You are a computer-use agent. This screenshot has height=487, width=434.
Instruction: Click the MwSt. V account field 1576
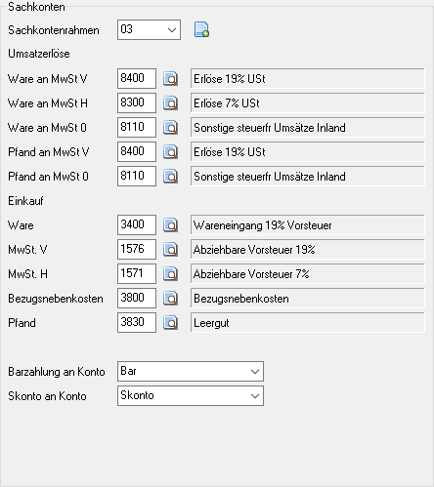(x=137, y=249)
